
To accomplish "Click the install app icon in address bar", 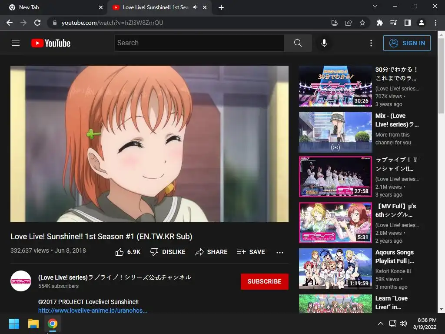I will pos(335,23).
